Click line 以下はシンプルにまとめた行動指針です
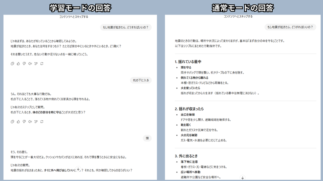 pyautogui.click(x=198, y=46)
